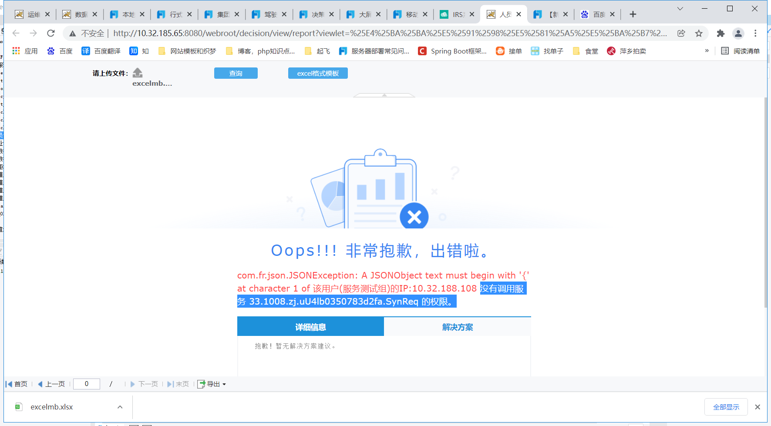Close the 数据 browser tab
This screenshot has width=771, height=426.
(95, 14)
